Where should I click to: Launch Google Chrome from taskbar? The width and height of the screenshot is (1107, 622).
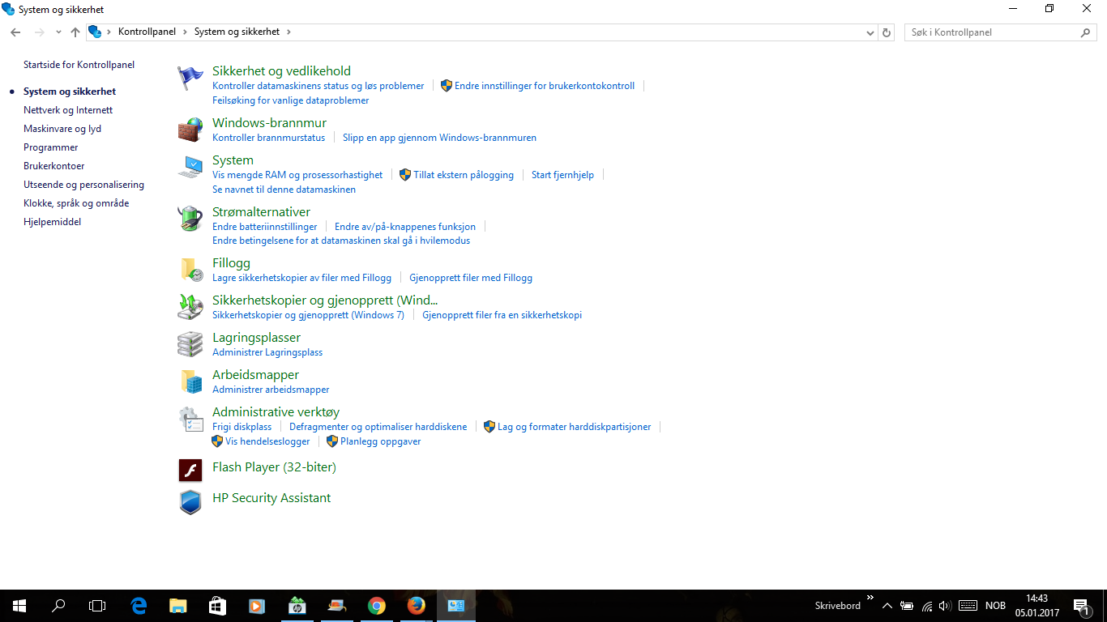[376, 606]
